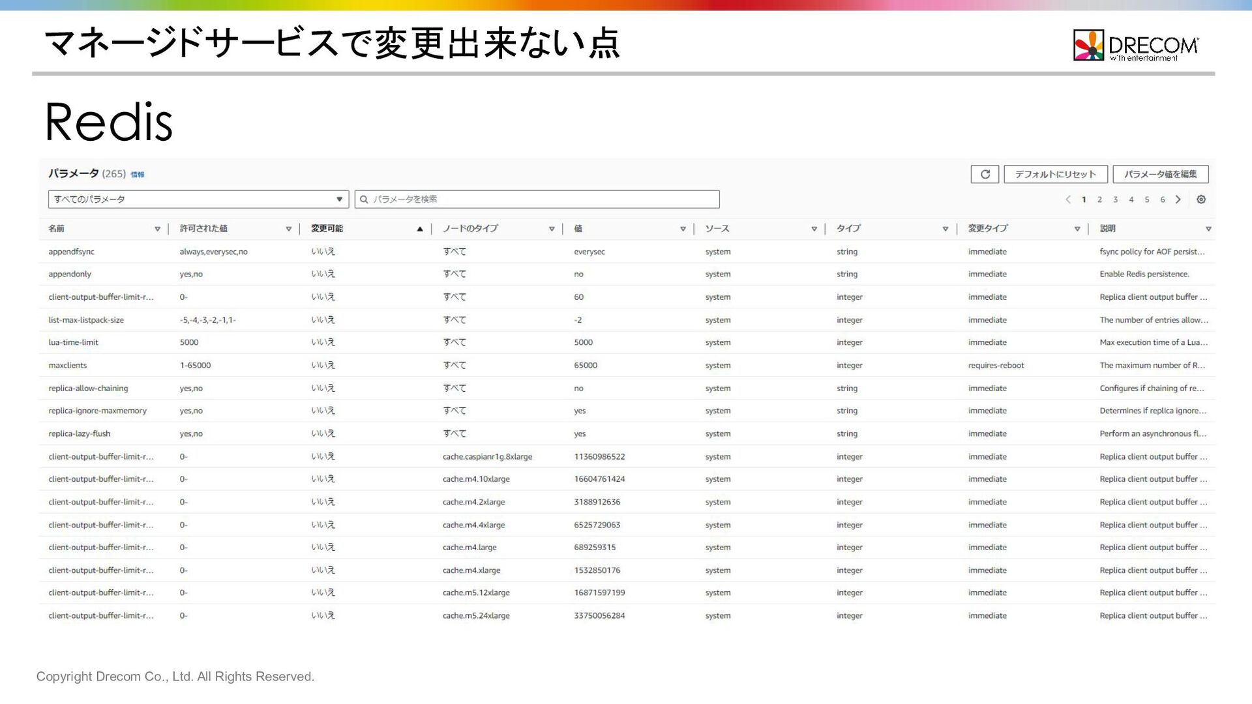Open the table settings gear icon
The image size is (1252, 704).
(x=1201, y=199)
